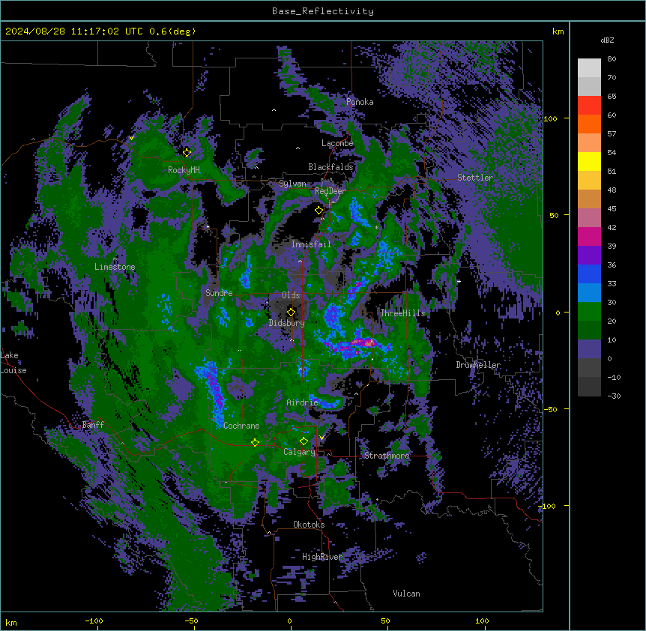Viewport: 646px width, 631px height.
Task: Click the Innisfail city label
Action: click(x=311, y=244)
